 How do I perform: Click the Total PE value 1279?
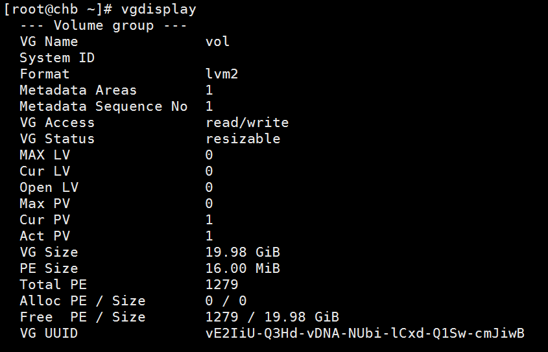[x=222, y=285]
